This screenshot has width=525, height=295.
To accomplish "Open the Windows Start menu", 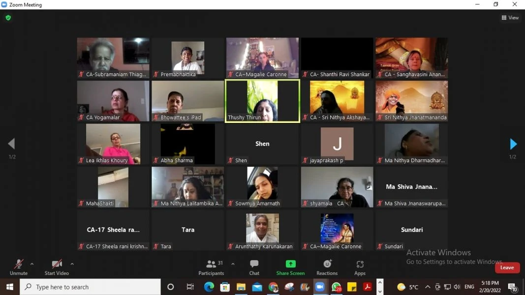I will tap(10, 287).
